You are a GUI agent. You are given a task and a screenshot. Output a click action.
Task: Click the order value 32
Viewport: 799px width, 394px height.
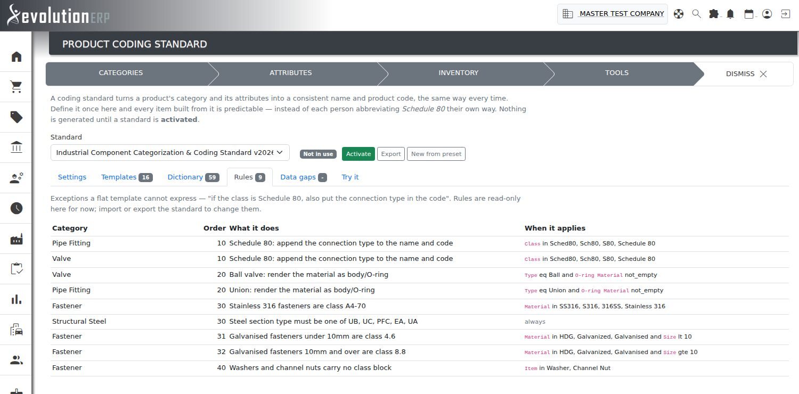coord(221,352)
